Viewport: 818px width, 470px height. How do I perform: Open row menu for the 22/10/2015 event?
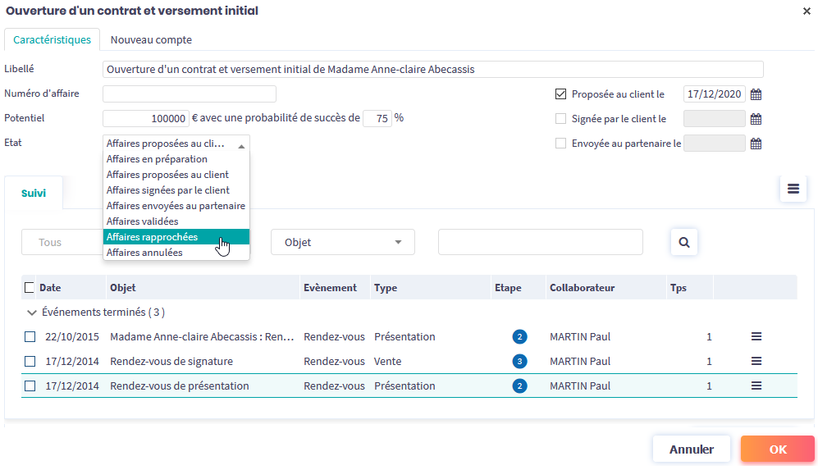point(756,336)
